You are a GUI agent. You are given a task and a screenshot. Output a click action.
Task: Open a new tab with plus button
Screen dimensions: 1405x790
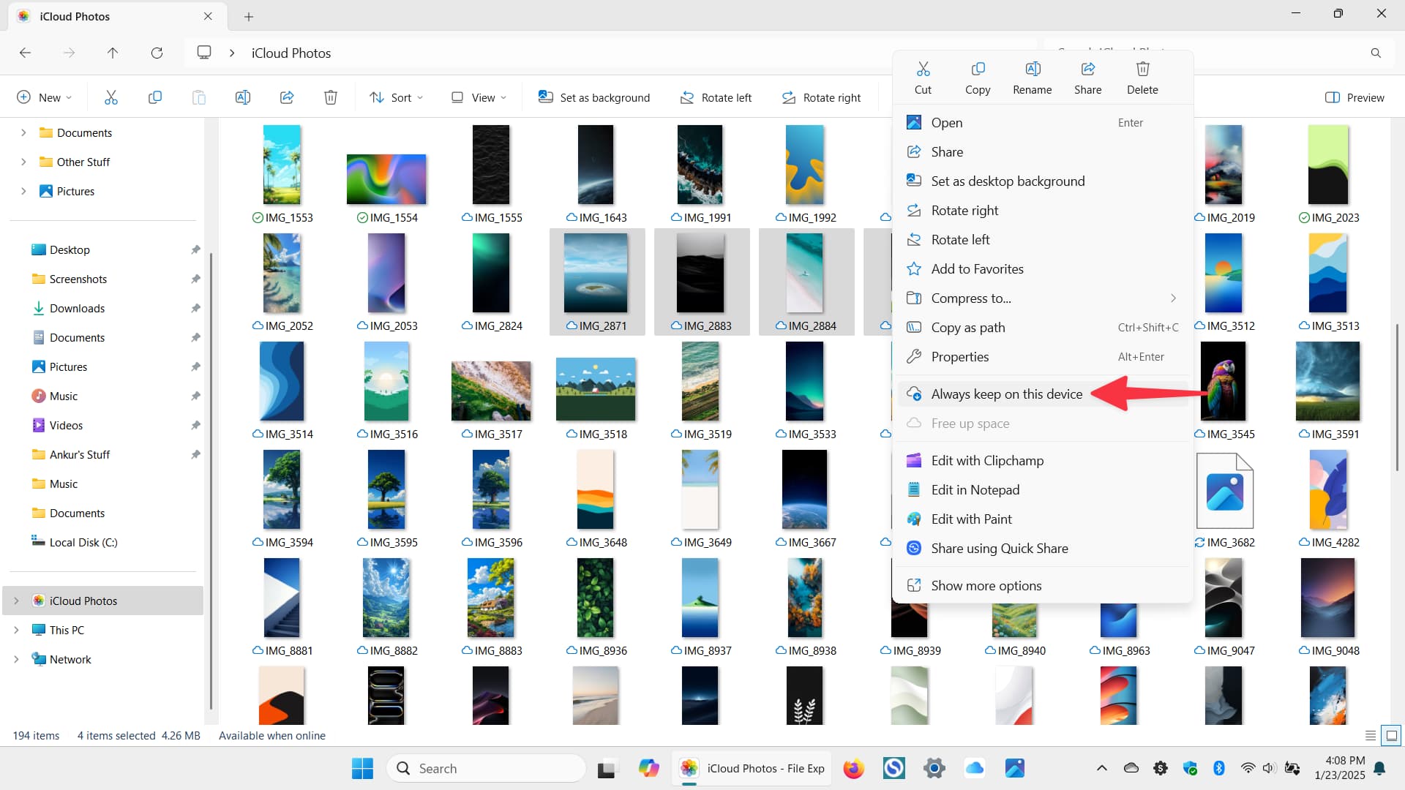click(249, 16)
